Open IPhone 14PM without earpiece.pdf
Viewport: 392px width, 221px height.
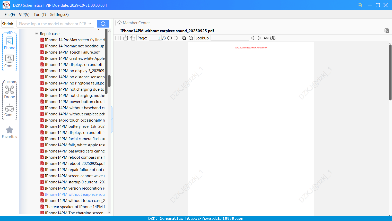click(73, 114)
